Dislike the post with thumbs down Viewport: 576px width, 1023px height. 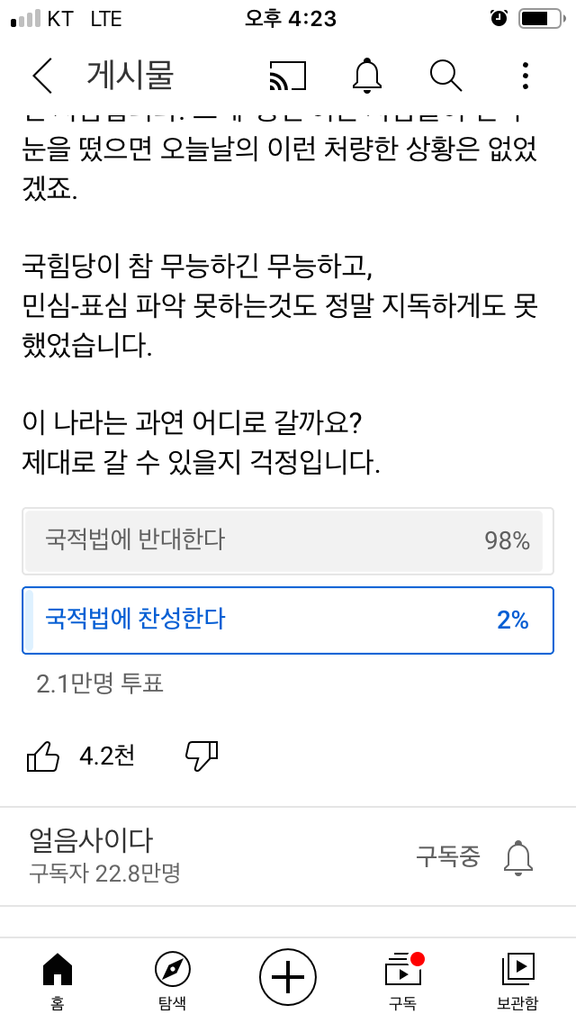click(x=202, y=756)
